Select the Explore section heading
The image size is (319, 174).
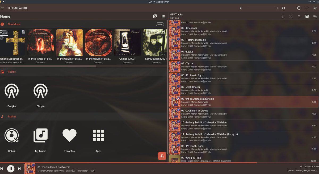[x=12, y=117]
